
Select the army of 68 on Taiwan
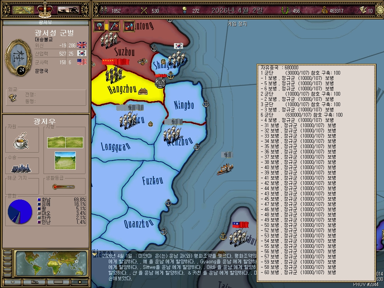[x=238, y=237]
